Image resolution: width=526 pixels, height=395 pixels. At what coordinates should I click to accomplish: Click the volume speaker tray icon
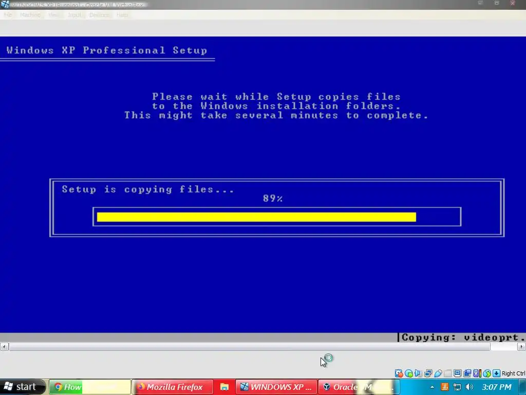tap(469, 387)
